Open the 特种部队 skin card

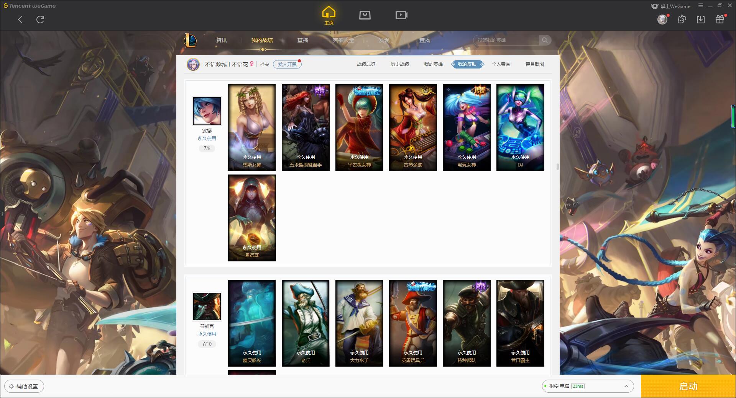click(x=467, y=323)
